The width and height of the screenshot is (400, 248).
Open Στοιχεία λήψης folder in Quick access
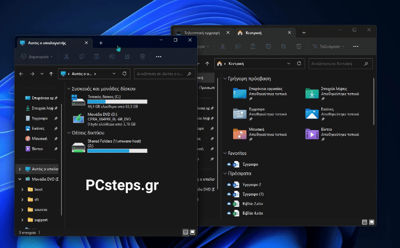click(332, 94)
